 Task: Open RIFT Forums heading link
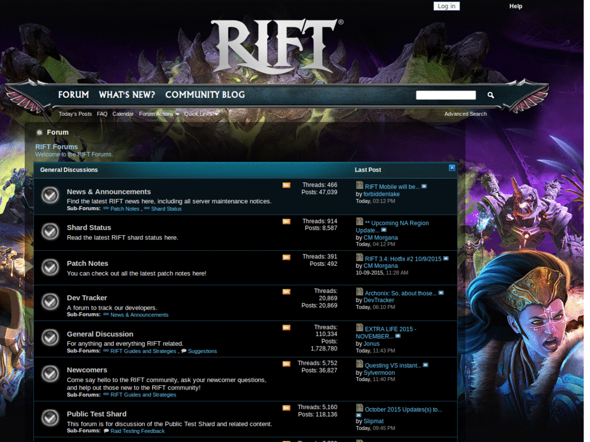[x=56, y=147]
